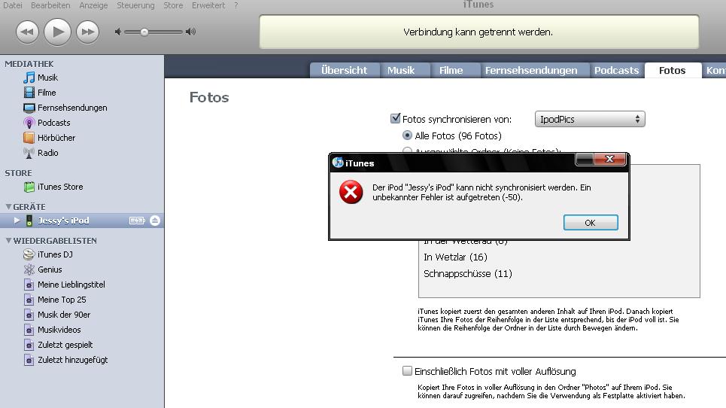Click the play button
This screenshot has width=726, height=408.
57,32
